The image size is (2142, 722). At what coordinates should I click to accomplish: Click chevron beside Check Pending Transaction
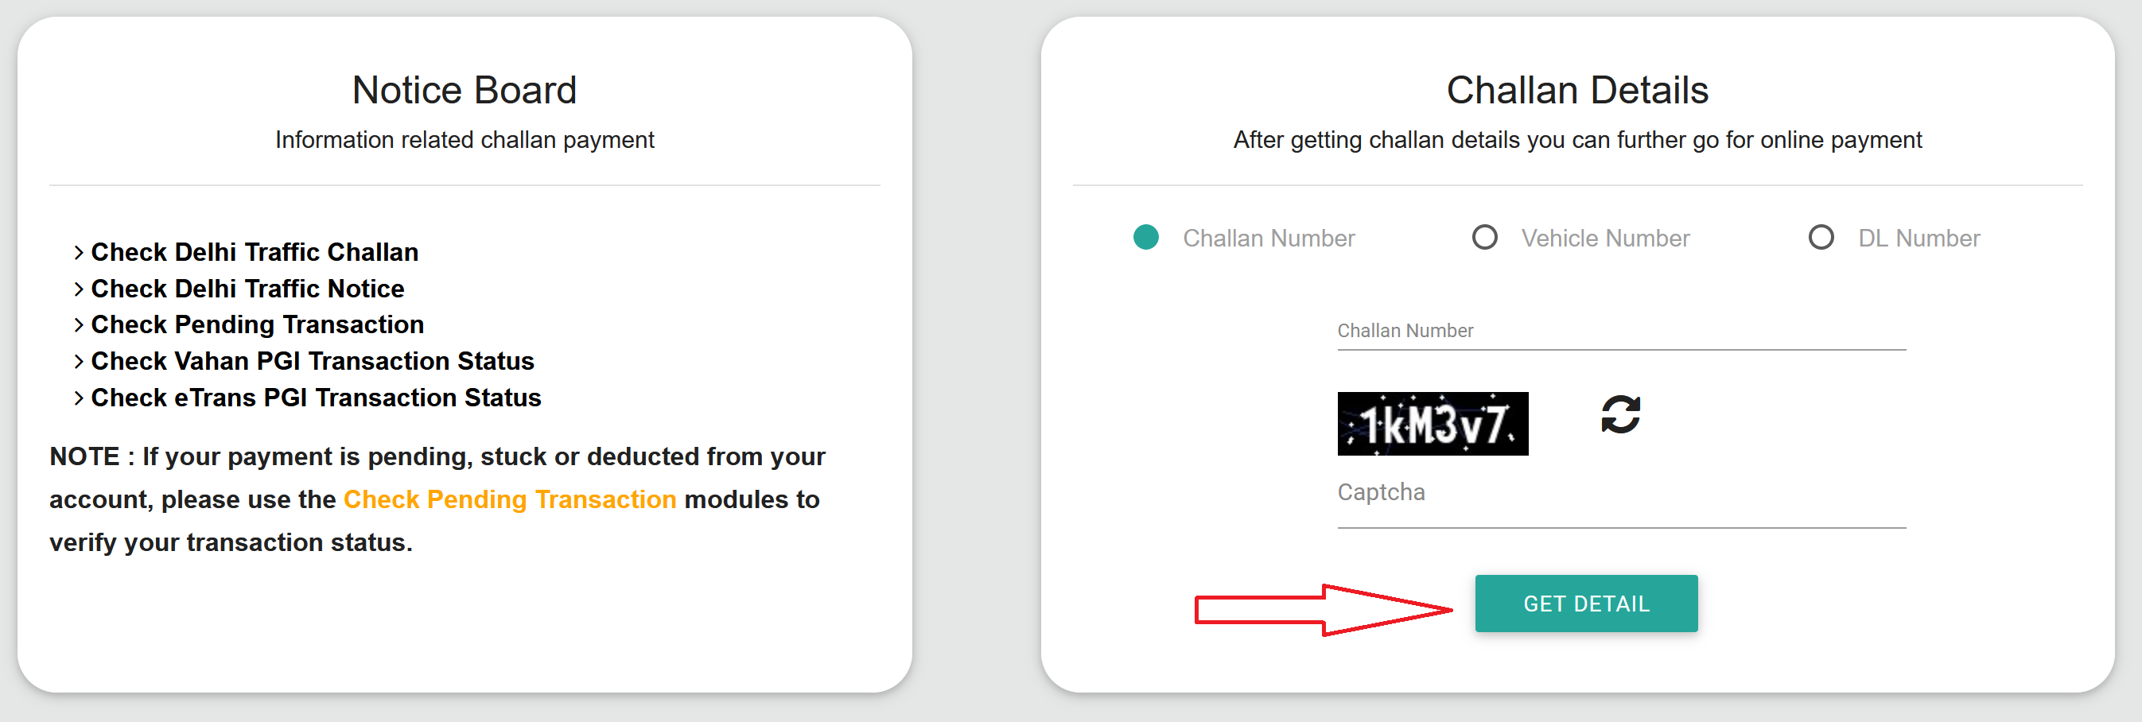(x=78, y=325)
